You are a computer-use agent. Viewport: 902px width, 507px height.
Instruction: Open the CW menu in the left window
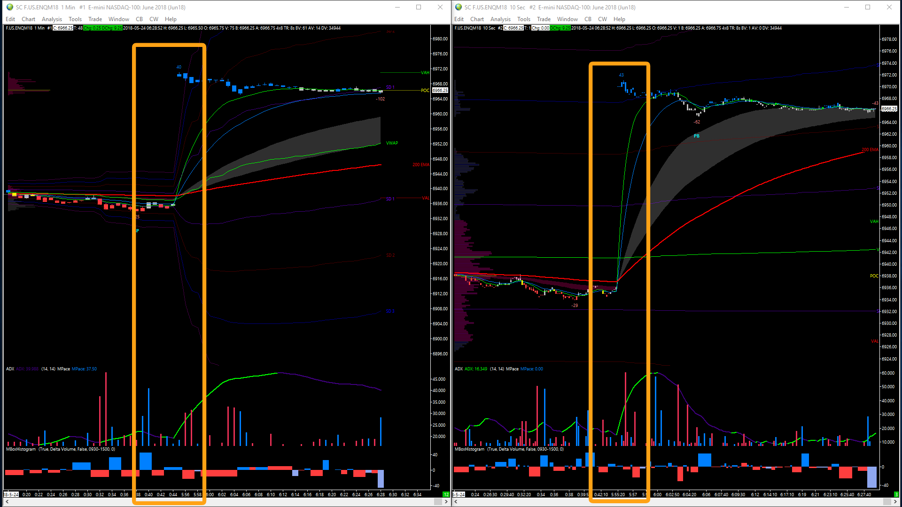[x=154, y=19]
